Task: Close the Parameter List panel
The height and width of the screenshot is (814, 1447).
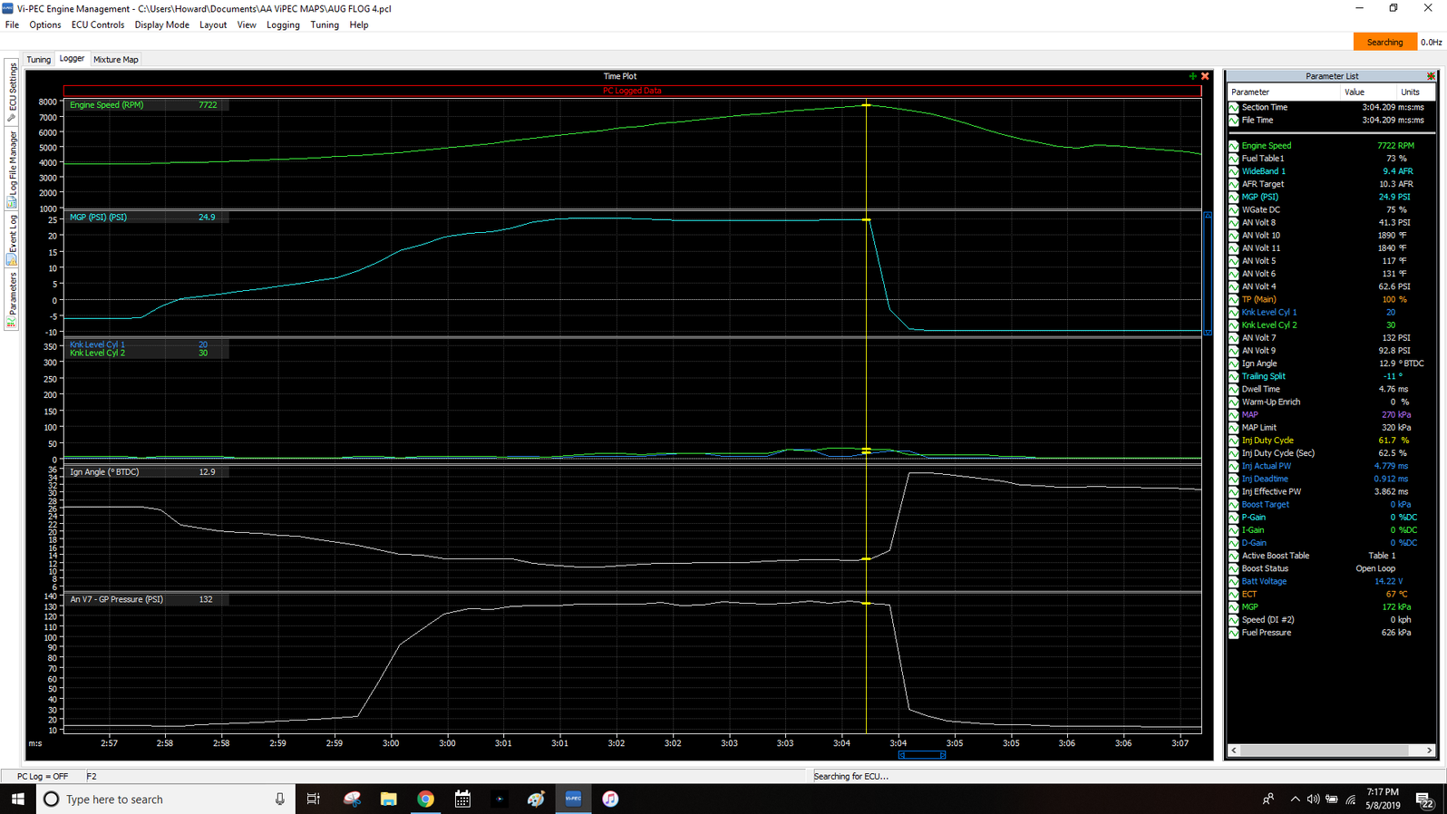Action: [x=1431, y=76]
